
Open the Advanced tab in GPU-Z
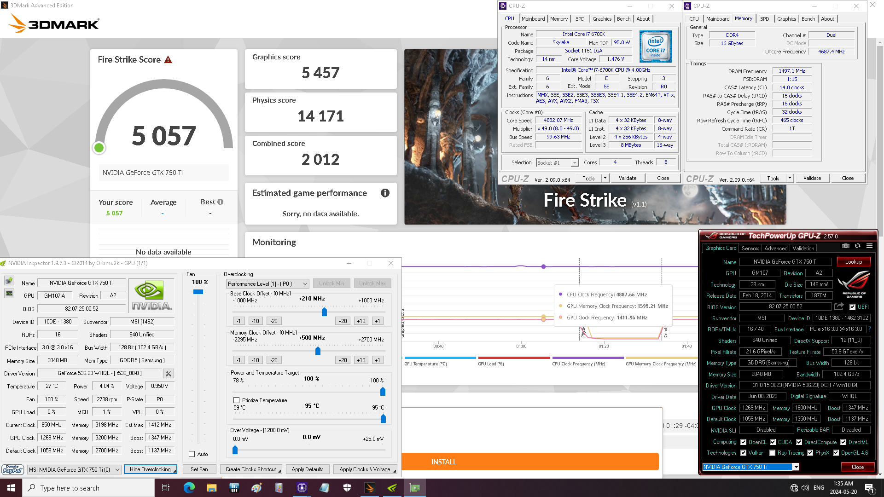776,248
